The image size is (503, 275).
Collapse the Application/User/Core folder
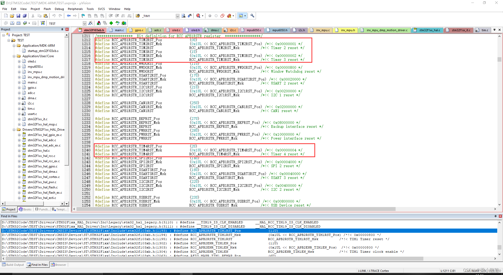click(x=14, y=56)
